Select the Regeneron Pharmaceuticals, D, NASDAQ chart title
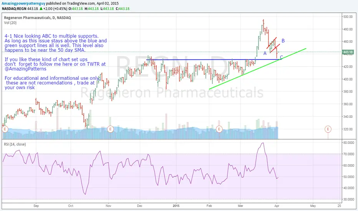This screenshot has height=211, width=358. [37, 18]
